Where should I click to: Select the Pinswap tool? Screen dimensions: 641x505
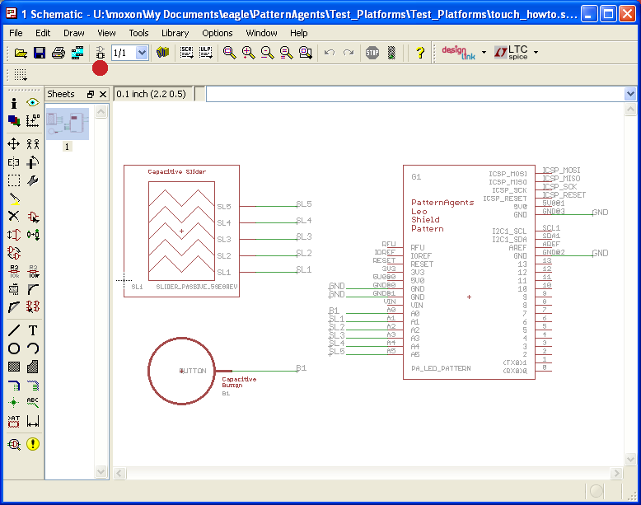tap(14, 235)
